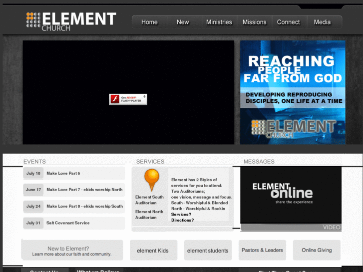This screenshot has height=272, width=363.
Task: Open the Home menu item
Action: pyautogui.click(x=149, y=22)
